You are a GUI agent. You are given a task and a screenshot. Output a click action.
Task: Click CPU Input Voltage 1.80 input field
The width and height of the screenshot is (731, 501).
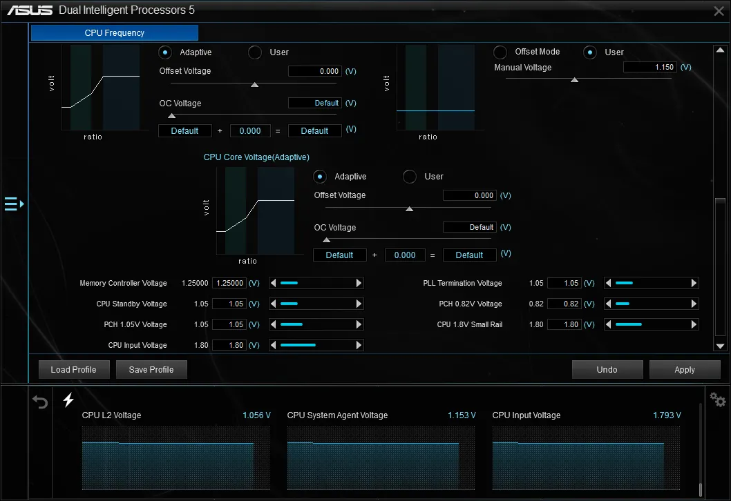(229, 345)
